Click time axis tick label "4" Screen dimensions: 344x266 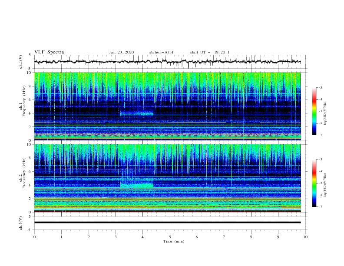click(x=142, y=237)
